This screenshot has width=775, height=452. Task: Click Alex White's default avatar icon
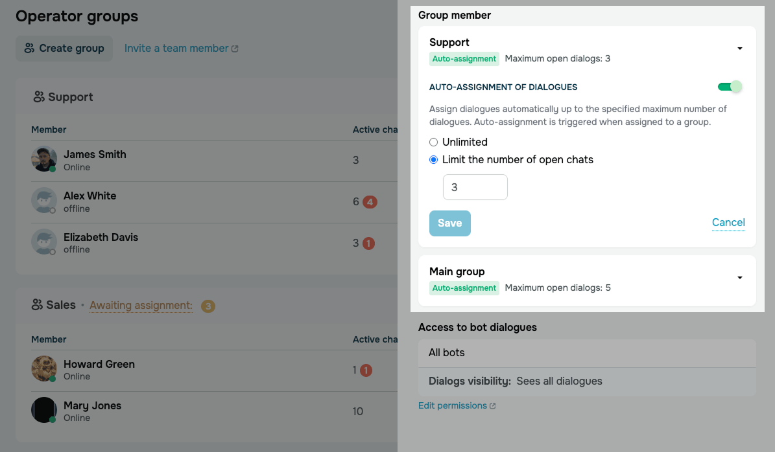click(44, 200)
